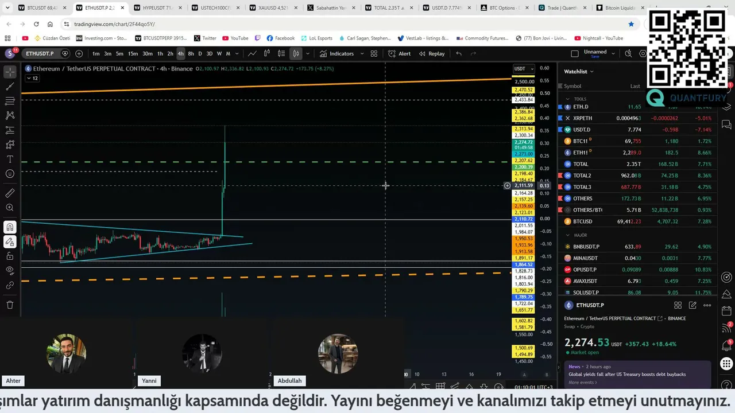
Task: Open the patterns drawing tool group
Action: (10, 115)
